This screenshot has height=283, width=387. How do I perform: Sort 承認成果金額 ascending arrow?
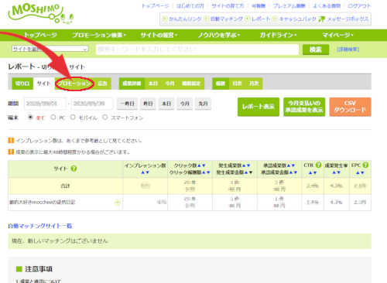point(291,172)
